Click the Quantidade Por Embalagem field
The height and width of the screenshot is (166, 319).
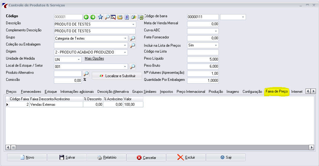click(x=203, y=81)
